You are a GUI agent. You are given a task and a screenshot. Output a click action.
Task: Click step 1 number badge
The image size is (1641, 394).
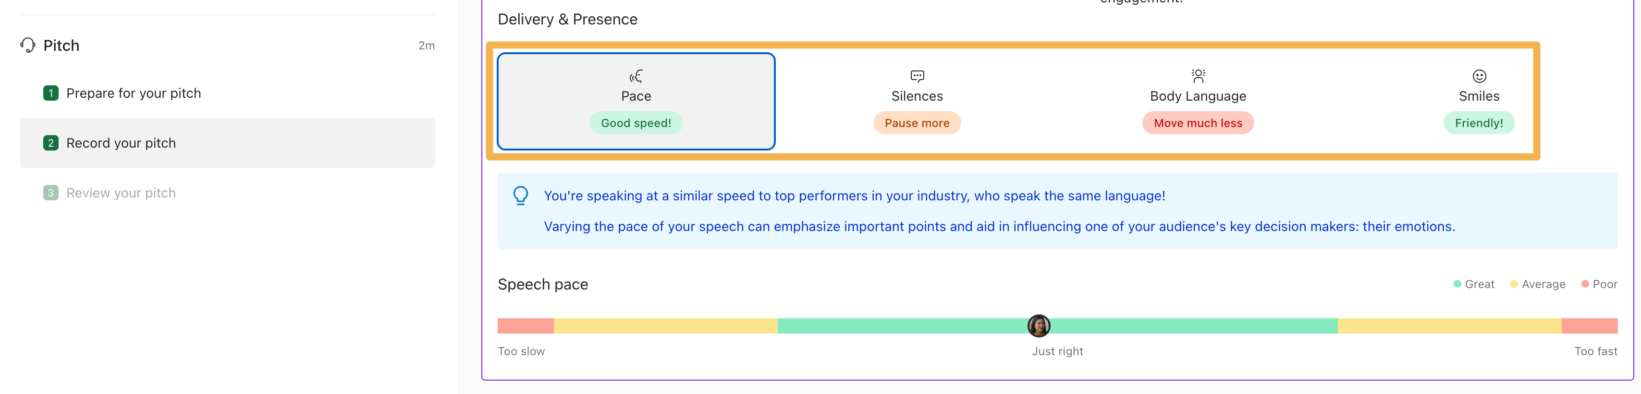tap(51, 93)
